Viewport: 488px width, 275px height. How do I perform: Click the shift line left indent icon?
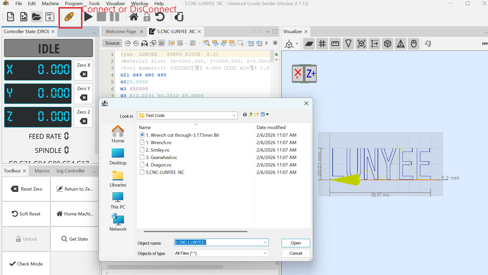coord(251,43)
